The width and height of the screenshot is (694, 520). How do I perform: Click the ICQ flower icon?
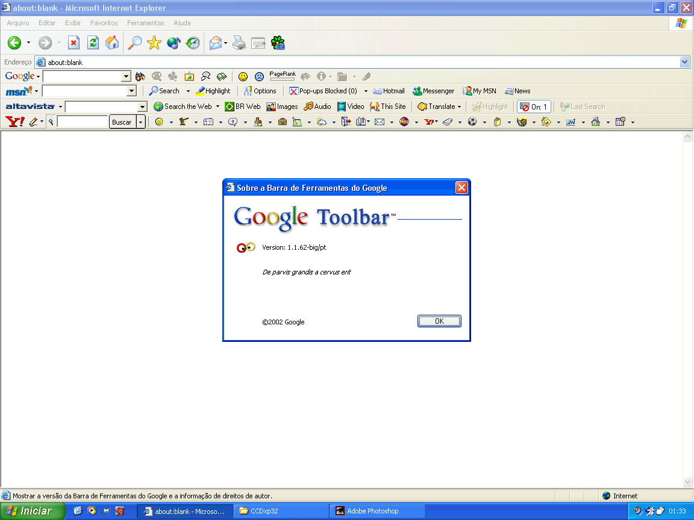(278, 43)
